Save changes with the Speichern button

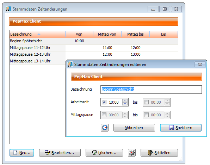181,128
